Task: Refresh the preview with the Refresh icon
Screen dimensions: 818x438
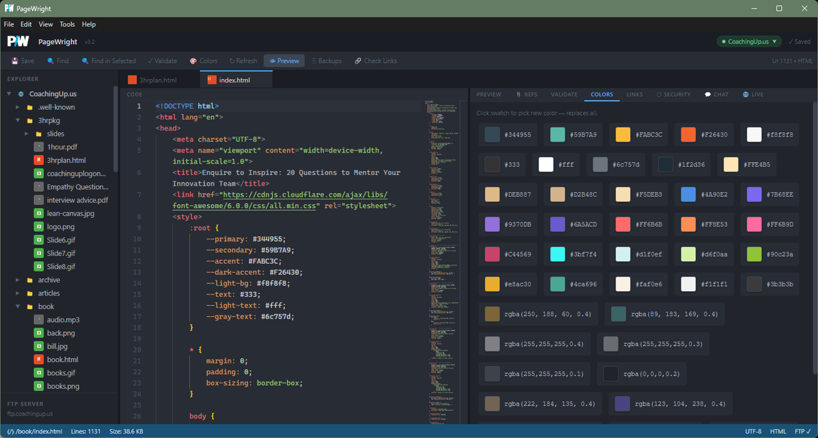Action: click(x=243, y=61)
